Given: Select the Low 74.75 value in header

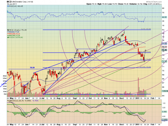Looking at the screenshot, I should pyautogui.click(x=112, y=4).
